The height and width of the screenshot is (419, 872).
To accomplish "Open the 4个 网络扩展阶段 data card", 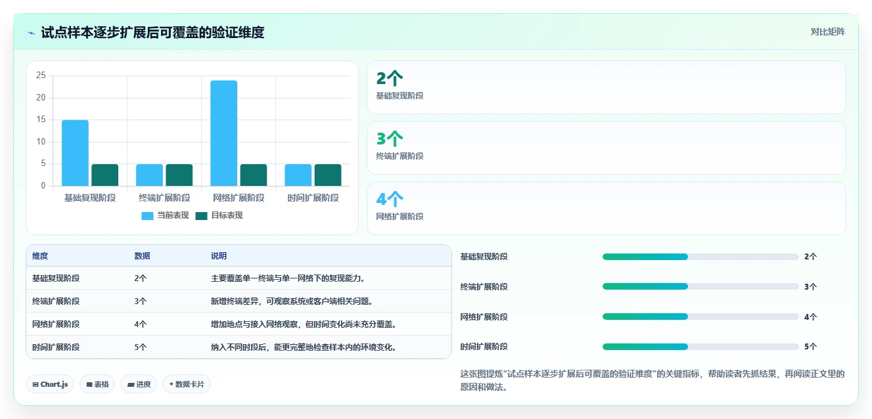I will pos(606,208).
